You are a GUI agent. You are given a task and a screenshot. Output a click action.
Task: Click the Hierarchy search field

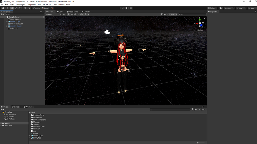click(25, 14)
